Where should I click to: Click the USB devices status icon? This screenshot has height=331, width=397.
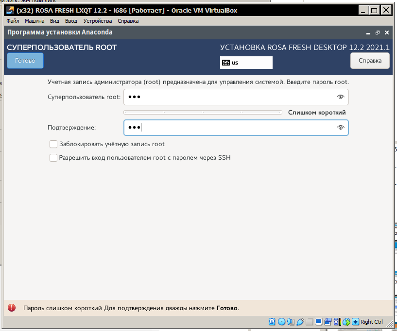(x=300, y=322)
